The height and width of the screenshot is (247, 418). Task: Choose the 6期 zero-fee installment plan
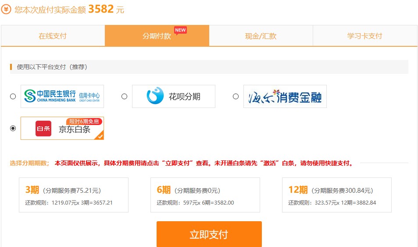205,195
